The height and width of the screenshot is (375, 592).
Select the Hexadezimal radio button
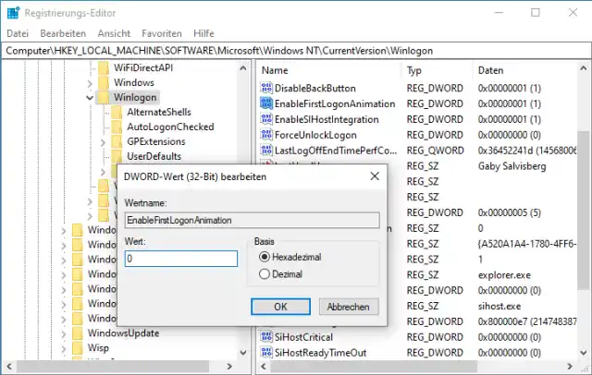(265, 257)
